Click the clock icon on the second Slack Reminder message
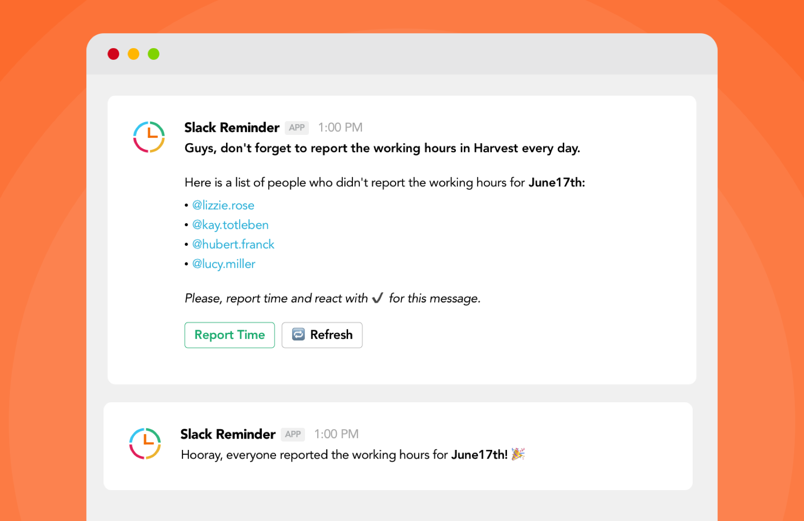Viewport: 804px width, 521px height. pos(145,443)
